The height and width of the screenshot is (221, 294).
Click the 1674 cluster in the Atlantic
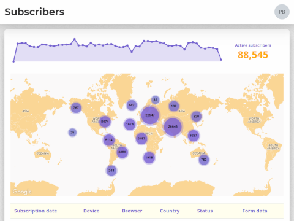pyautogui.click(x=130, y=124)
